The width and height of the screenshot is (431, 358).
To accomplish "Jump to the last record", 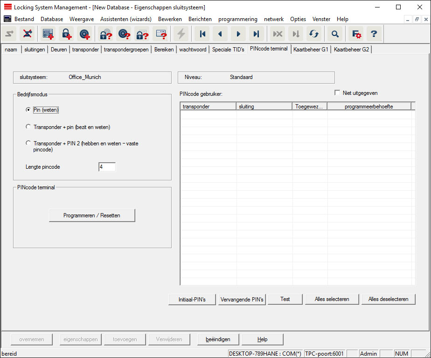I will [256, 34].
